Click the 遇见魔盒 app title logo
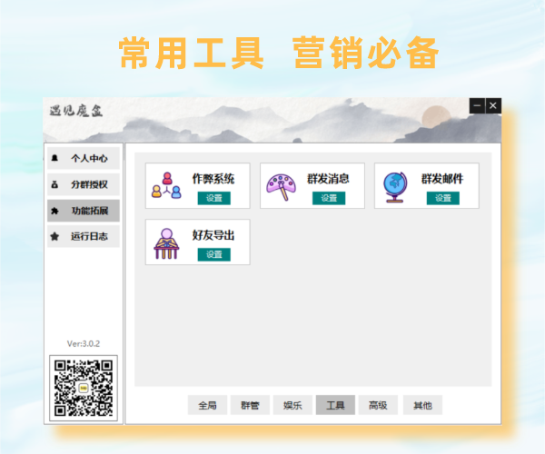Image resolution: width=545 pixels, height=454 pixels. click(x=75, y=111)
